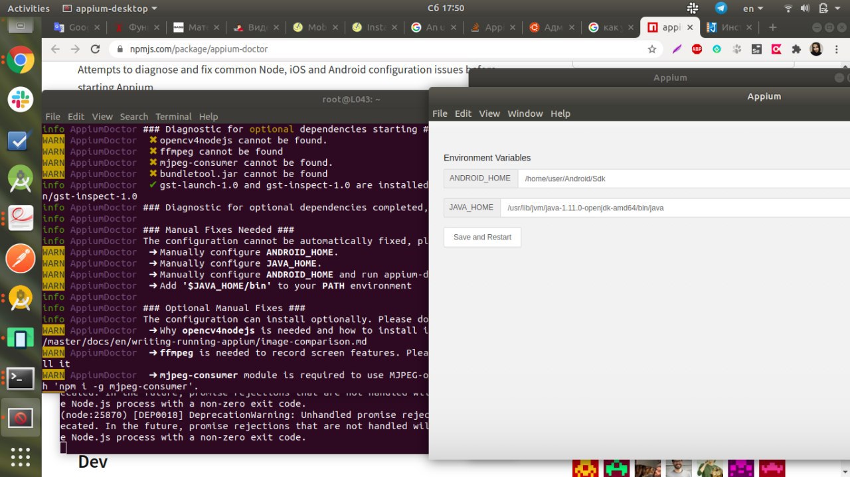Open the Chrome profile avatar

816,49
